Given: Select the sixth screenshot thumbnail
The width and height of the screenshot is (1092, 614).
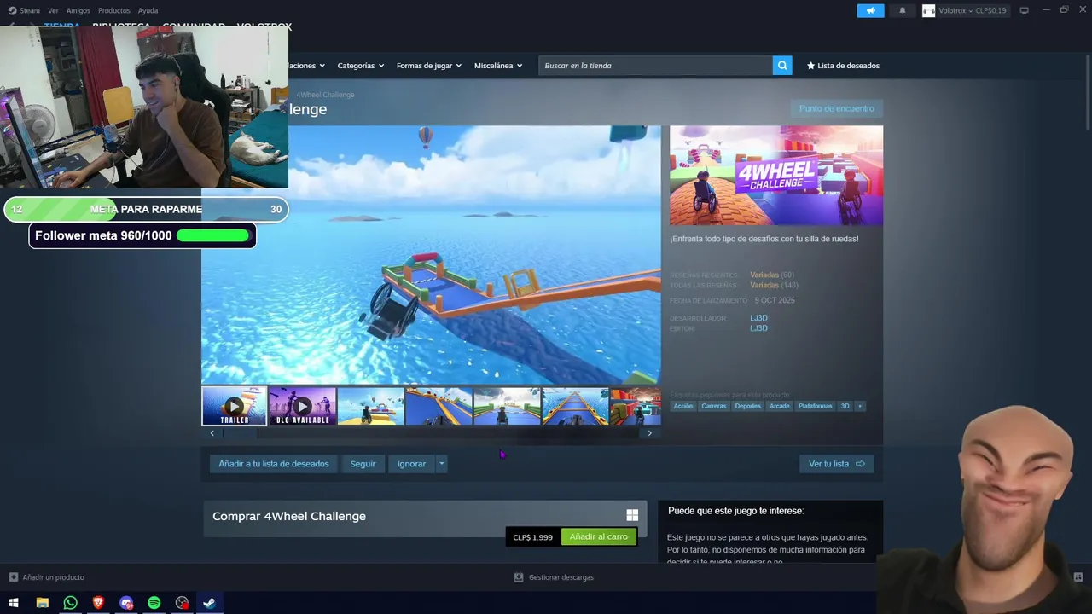Looking at the screenshot, I should pos(575,406).
